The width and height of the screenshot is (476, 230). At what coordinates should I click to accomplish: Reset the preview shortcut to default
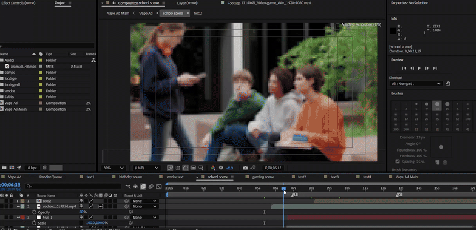[x=448, y=84]
